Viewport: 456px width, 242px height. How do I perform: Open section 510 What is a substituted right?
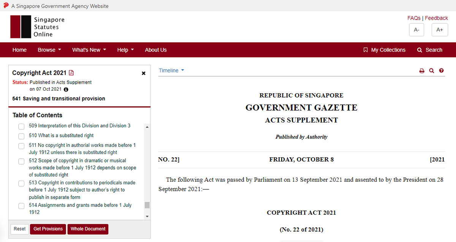(61, 135)
